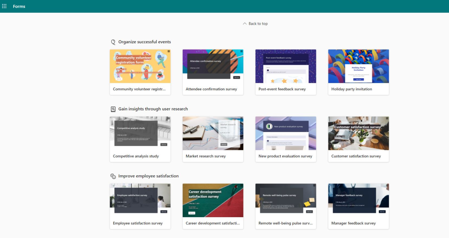This screenshot has height=238, width=449.
Task: Open the Post-event feedback survey template
Action: [x=286, y=66]
